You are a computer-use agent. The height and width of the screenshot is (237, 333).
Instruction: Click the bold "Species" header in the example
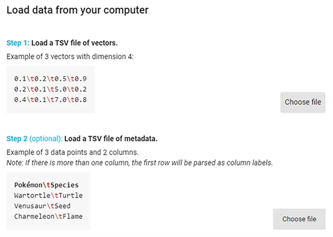(64, 185)
